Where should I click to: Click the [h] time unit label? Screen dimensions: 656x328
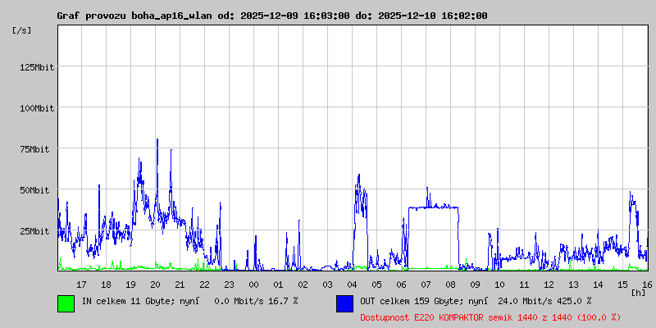point(639,292)
